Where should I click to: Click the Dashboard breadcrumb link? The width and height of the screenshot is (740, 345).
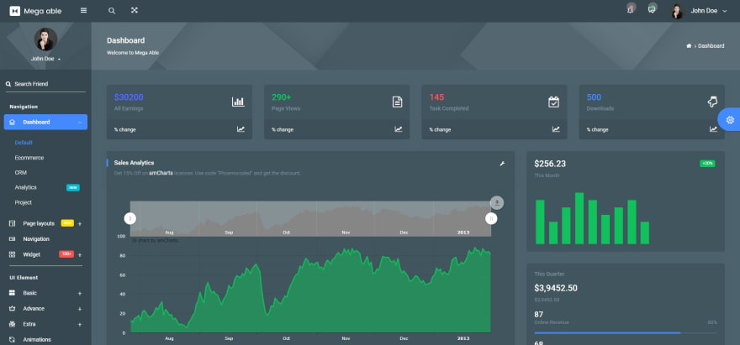pos(711,45)
